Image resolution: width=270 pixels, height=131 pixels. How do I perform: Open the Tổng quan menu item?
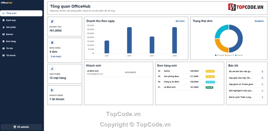21,13
